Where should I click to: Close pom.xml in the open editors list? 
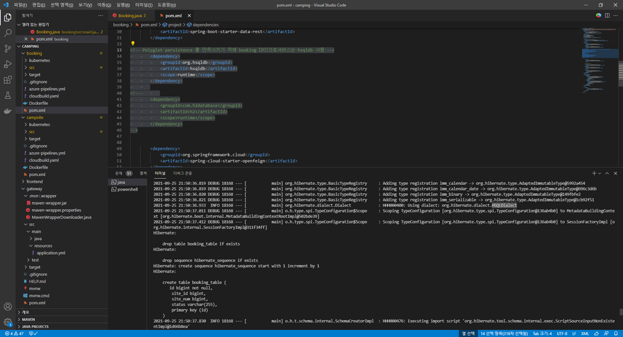26,39
